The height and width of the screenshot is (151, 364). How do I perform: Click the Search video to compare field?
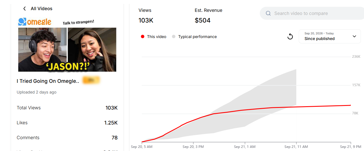312,13
